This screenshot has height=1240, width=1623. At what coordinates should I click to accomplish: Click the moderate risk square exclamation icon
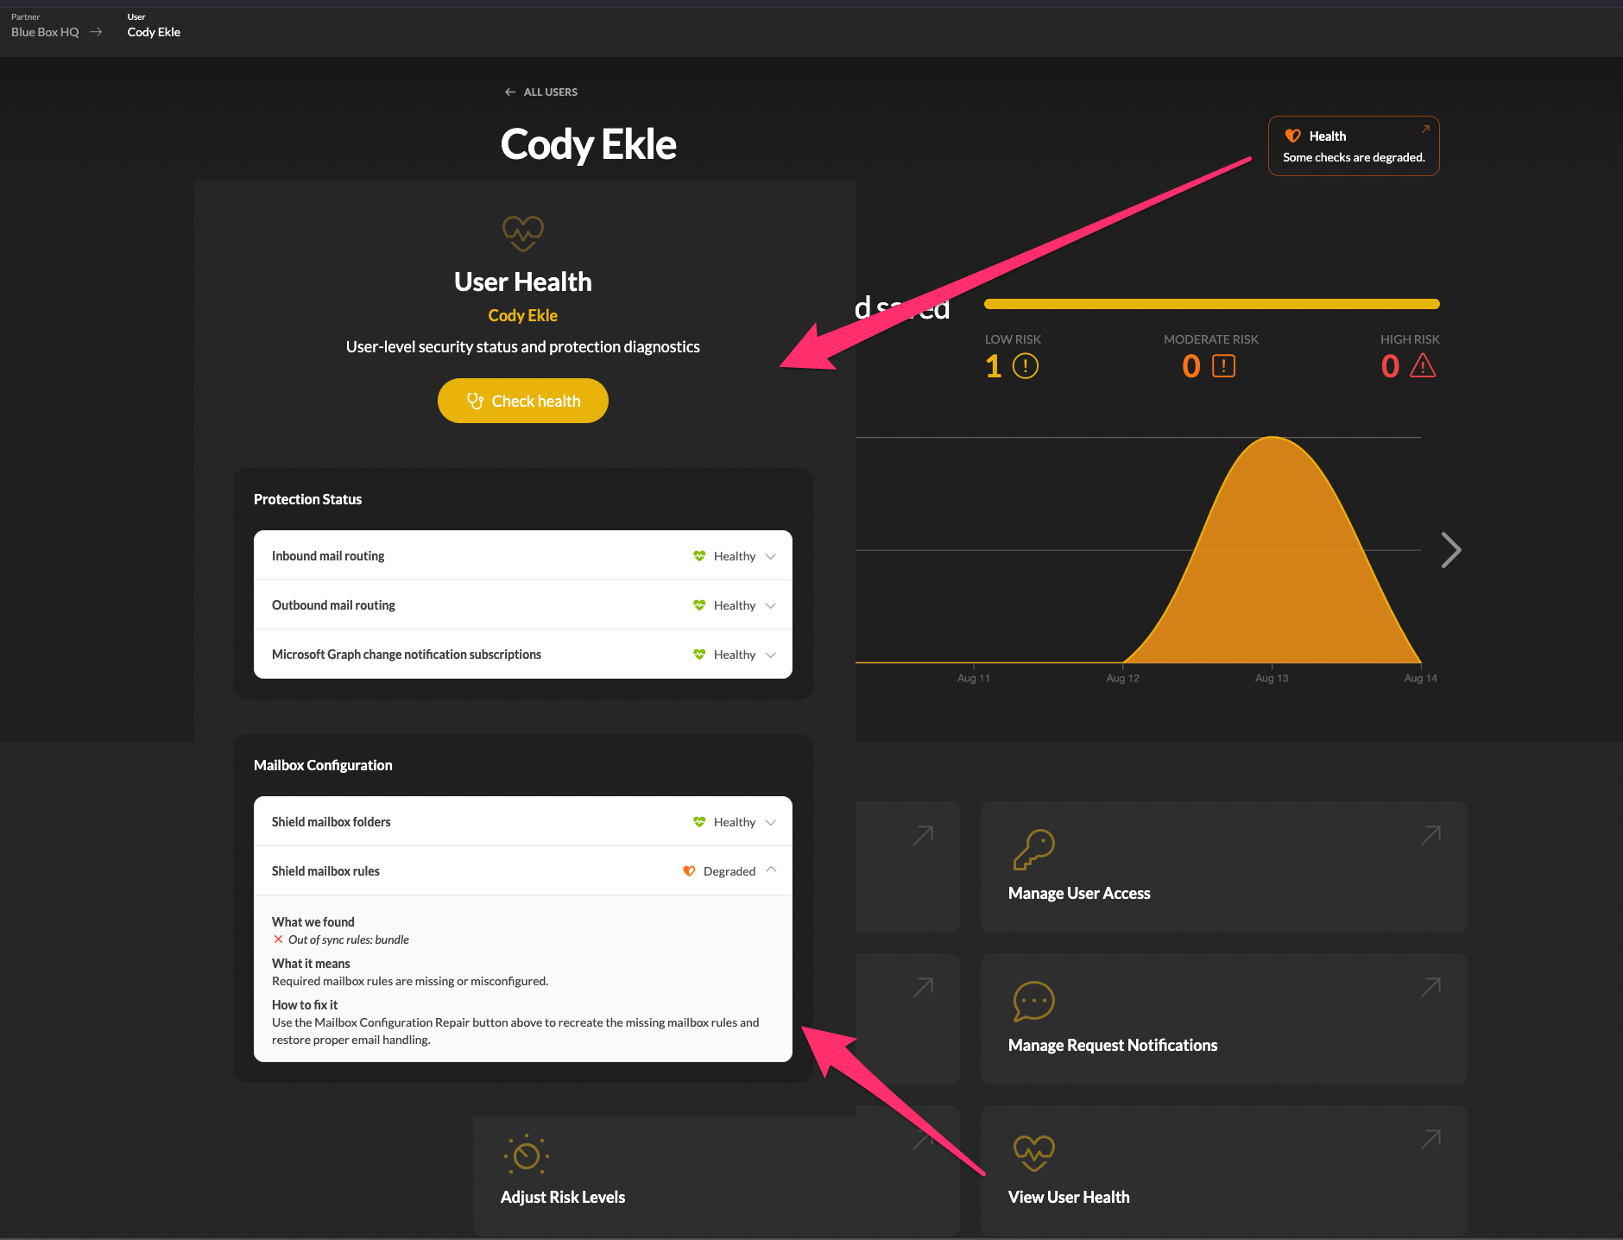[1224, 366]
